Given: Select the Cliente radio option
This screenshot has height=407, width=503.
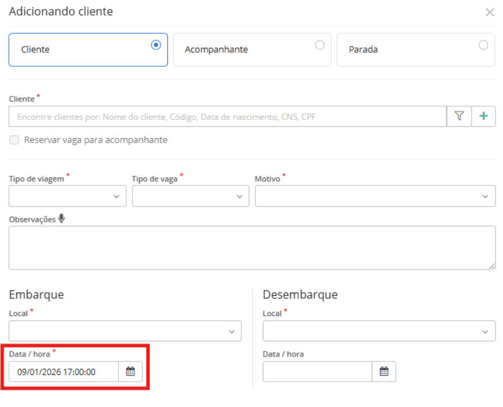Looking at the screenshot, I should pyautogui.click(x=156, y=45).
